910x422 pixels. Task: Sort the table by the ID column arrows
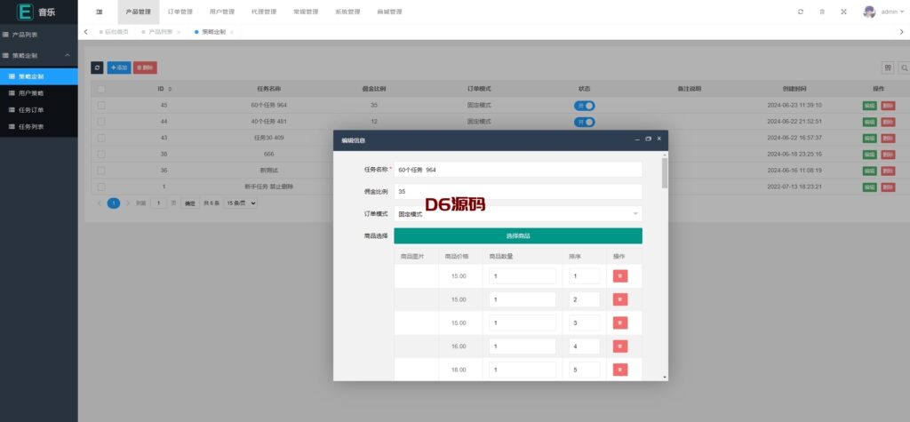pyautogui.click(x=170, y=89)
